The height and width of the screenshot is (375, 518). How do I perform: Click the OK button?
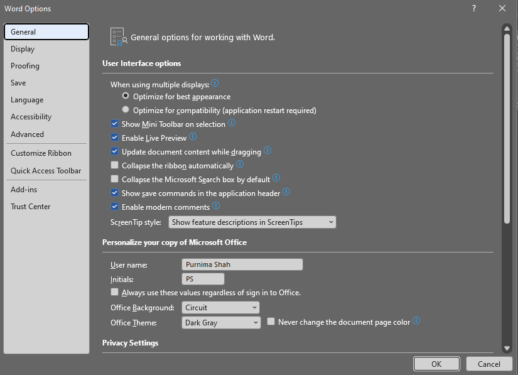436,364
